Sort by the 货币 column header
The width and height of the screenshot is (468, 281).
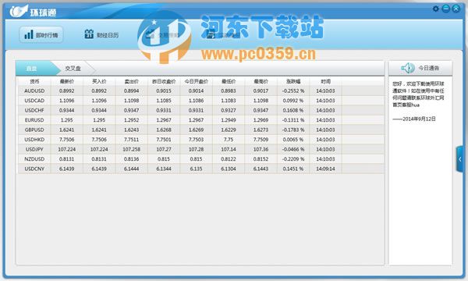coord(34,81)
